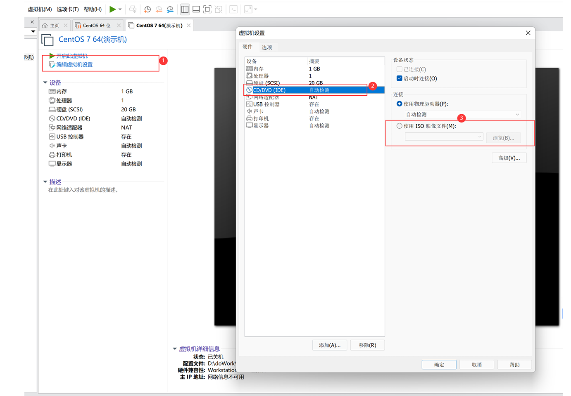The image size is (571, 396).
Task: Click the 高级(V)... button
Action: (509, 158)
